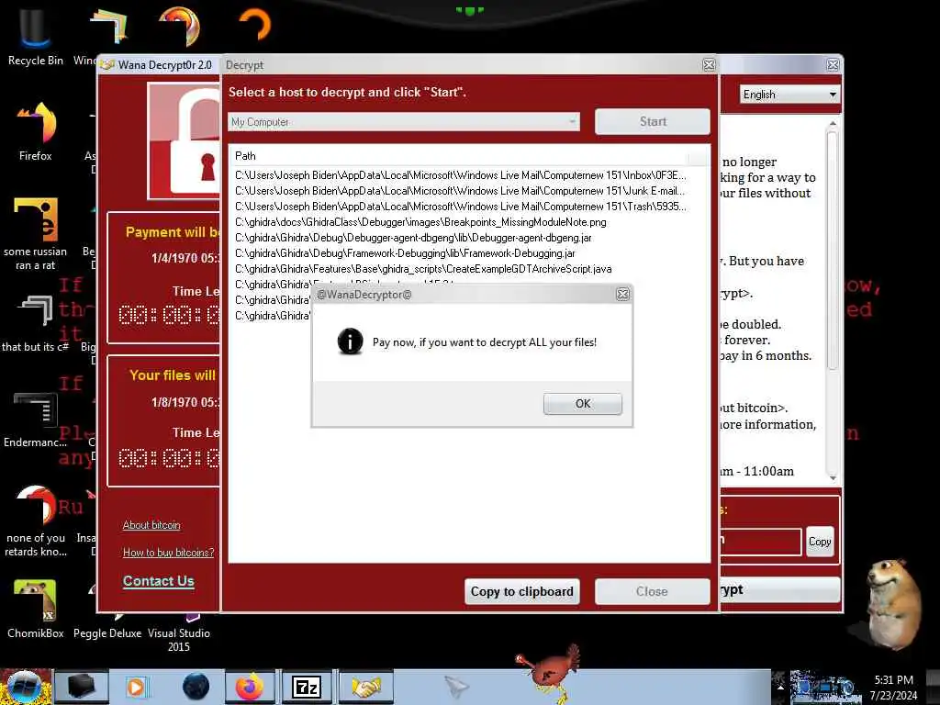The image size is (940, 705).
Task: Open the Windows Start orb
Action: point(24,687)
